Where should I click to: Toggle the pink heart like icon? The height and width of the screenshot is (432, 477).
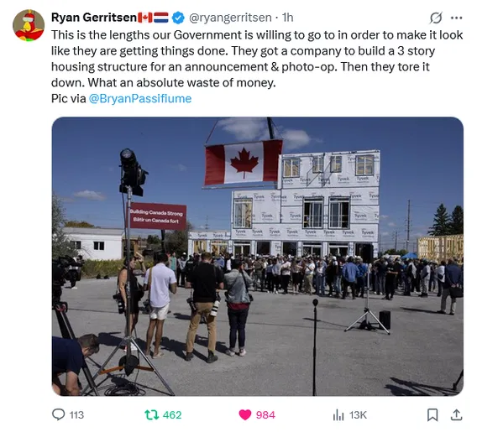[245, 414]
